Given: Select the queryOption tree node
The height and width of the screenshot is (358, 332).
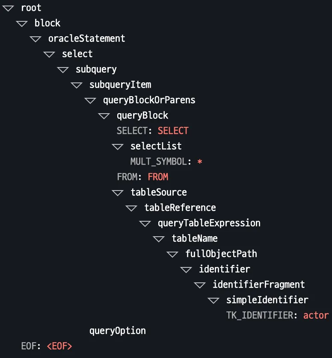Looking at the screenshot, I should (x=117, y=330).
